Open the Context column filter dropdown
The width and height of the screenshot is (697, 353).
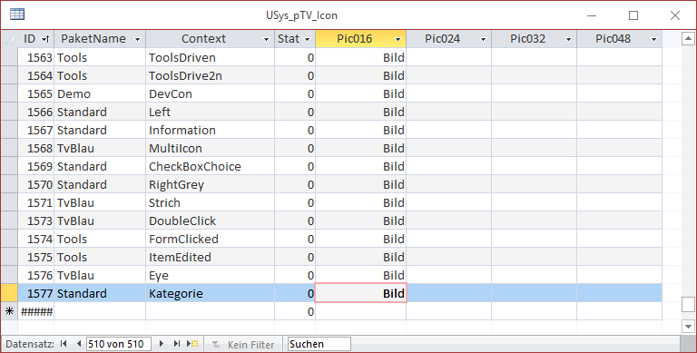(x=266, y=40)
